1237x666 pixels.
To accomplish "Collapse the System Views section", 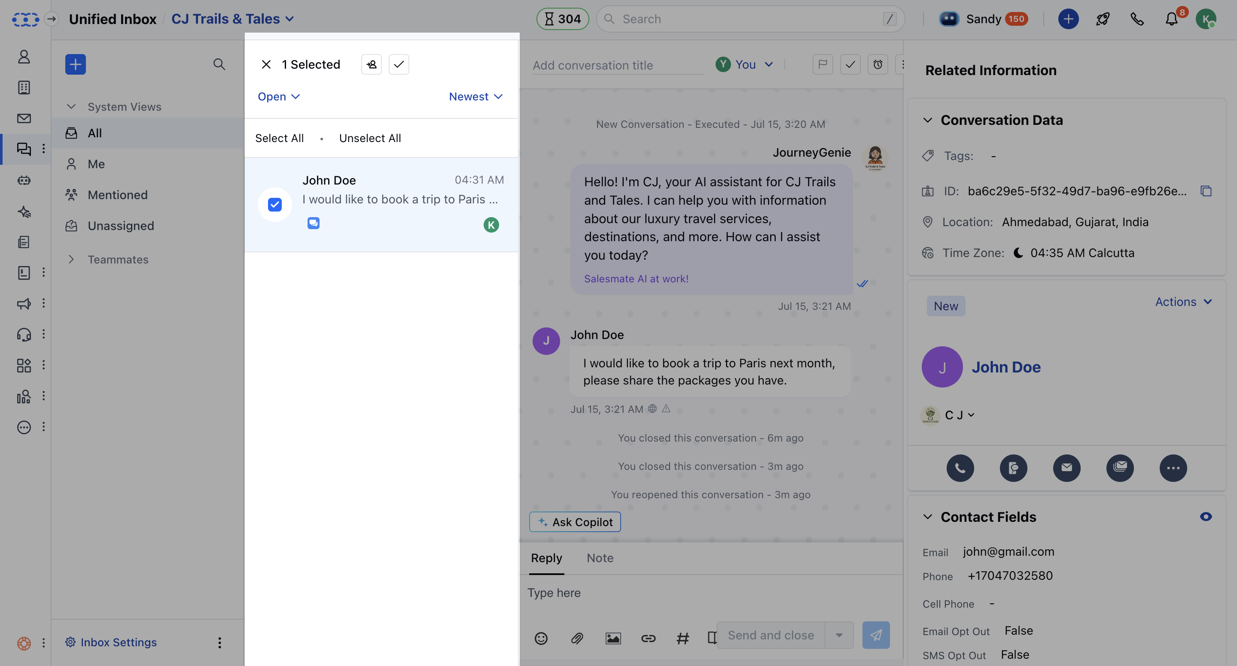I will click(71, 106).
